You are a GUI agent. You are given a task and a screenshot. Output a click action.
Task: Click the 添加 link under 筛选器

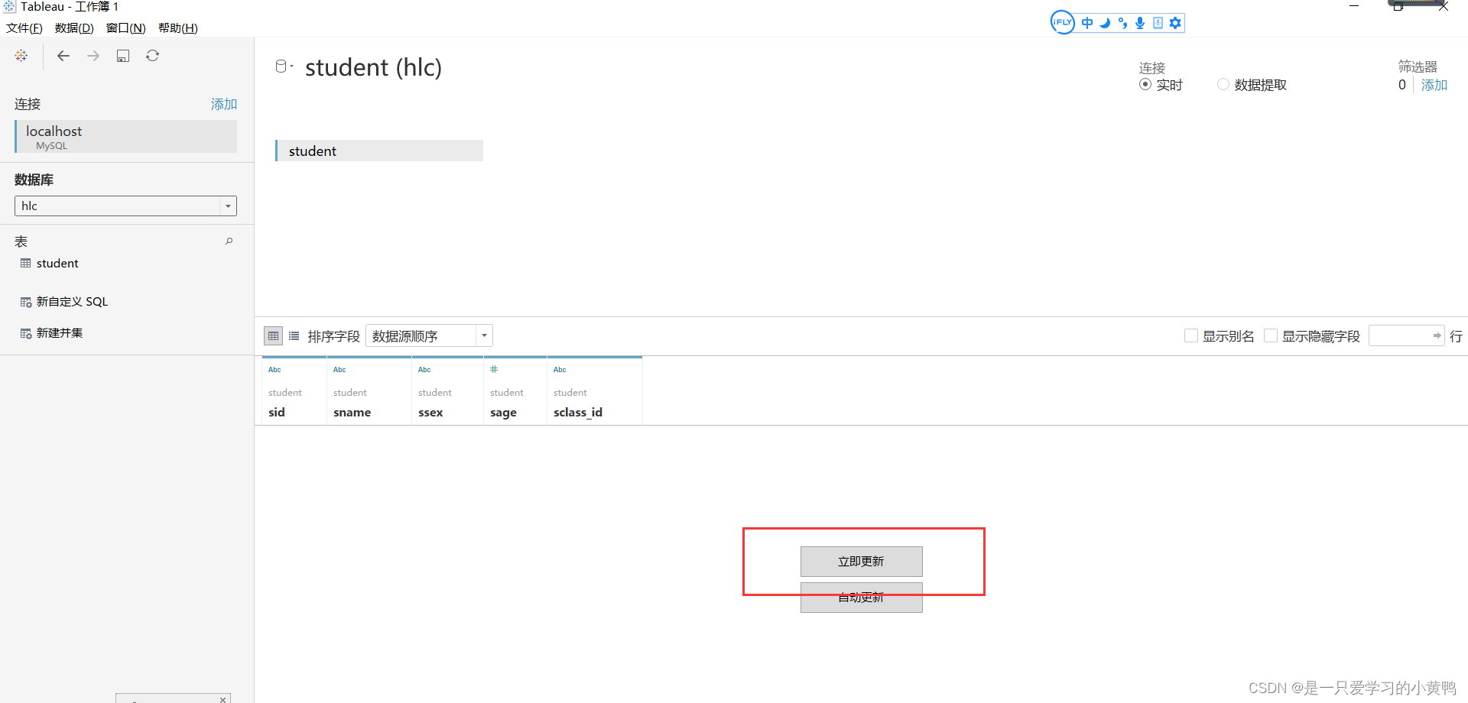(1434, 85)
